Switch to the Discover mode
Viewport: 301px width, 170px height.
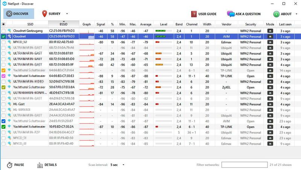tap(18, 14)
